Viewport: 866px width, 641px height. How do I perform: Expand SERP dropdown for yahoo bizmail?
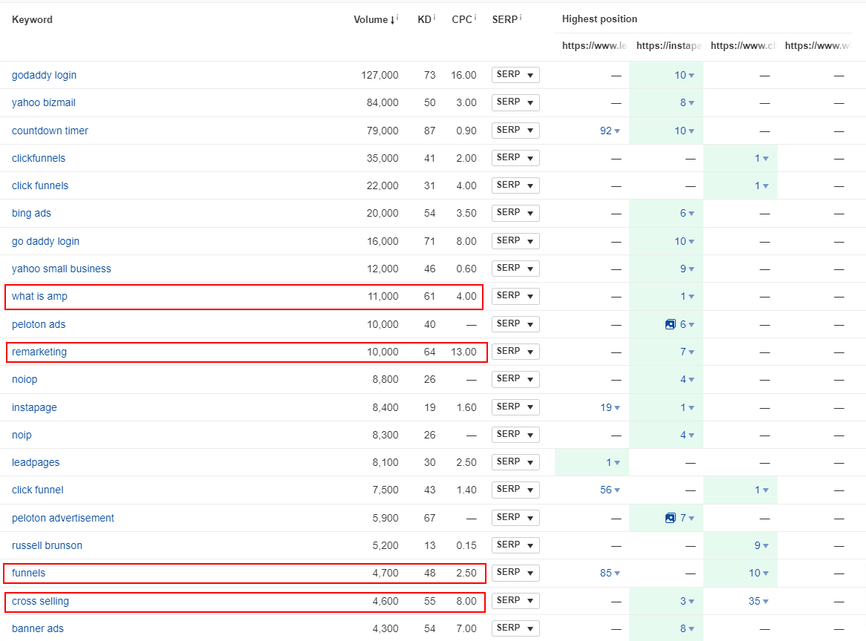coord(515,102)
